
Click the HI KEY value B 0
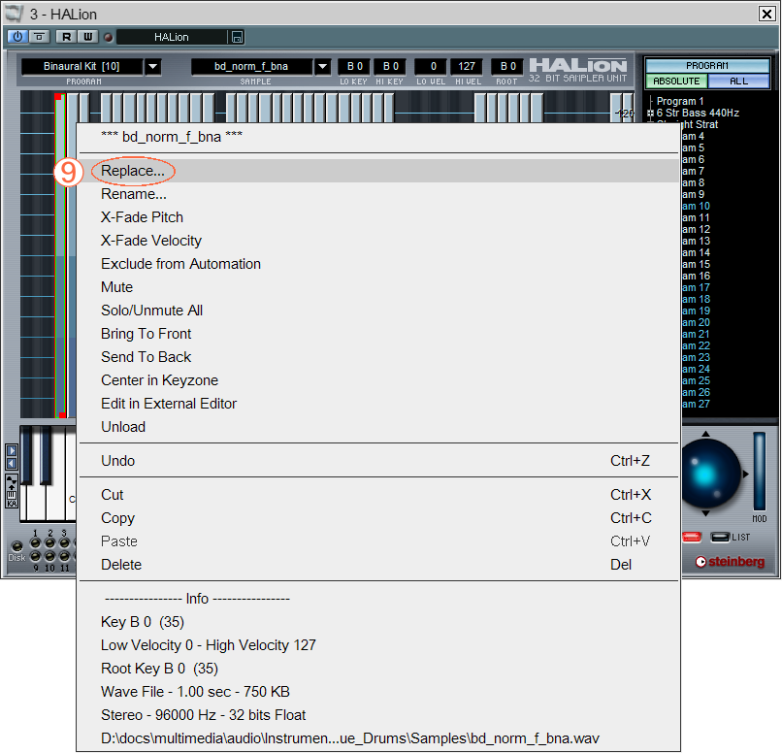tap(390, 66)
